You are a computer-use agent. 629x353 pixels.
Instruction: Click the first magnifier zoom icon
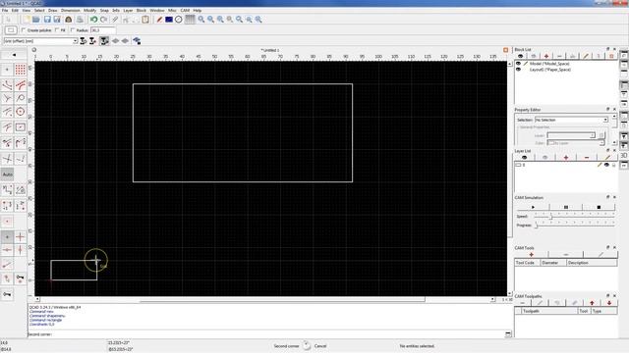(200, 20)
